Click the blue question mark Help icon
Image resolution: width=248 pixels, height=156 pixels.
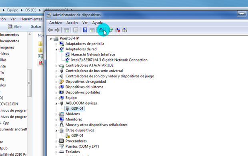click(85, 30)
